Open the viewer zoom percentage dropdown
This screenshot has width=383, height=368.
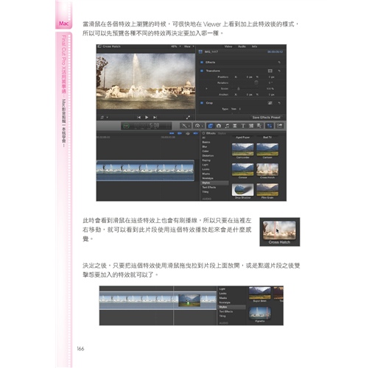(175, 46)
